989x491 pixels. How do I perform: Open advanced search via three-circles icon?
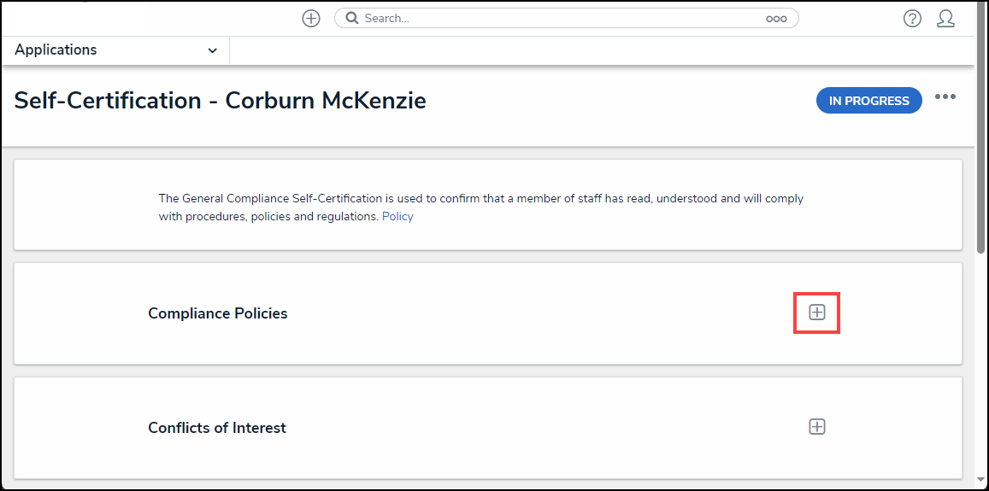click(x=776, y=18)
